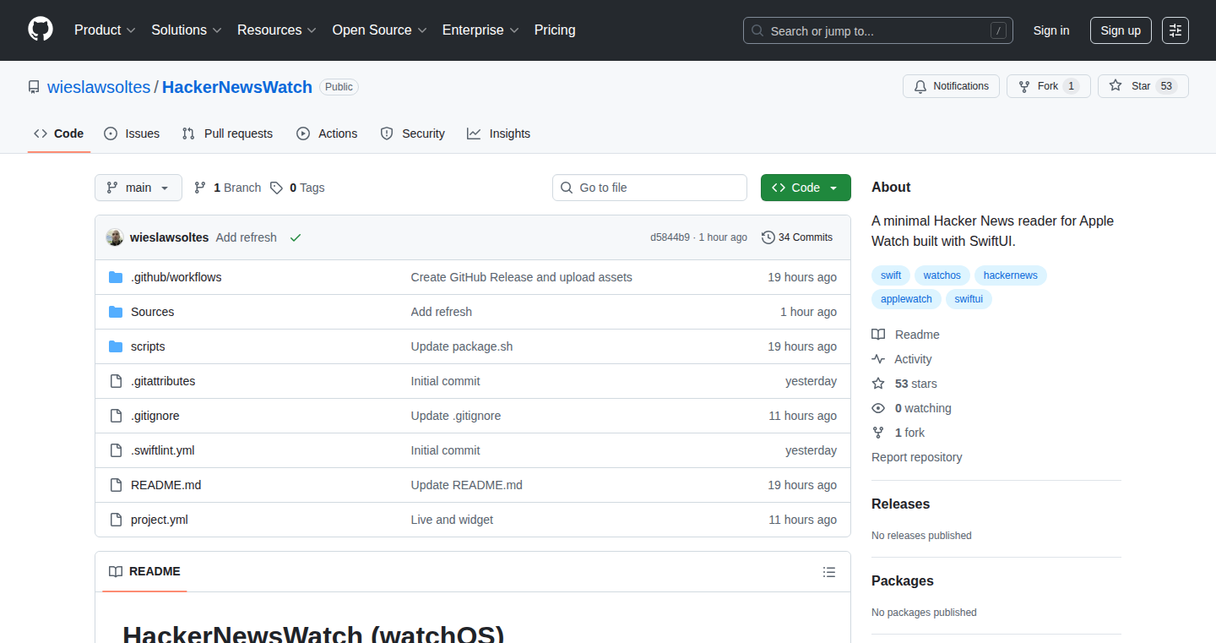Viewport: 1216px width, 643px height.
Task: Open the .swiftlint.yml file
Action: [x=162, y=450]
